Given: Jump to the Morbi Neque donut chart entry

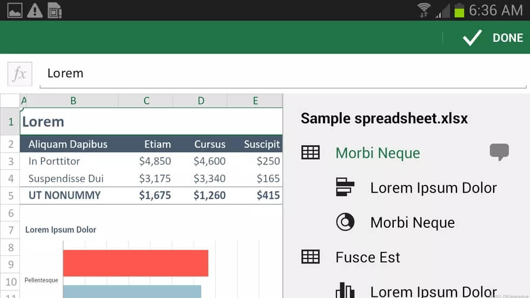Looking at the screenshot, I should [x=412, y=223].
